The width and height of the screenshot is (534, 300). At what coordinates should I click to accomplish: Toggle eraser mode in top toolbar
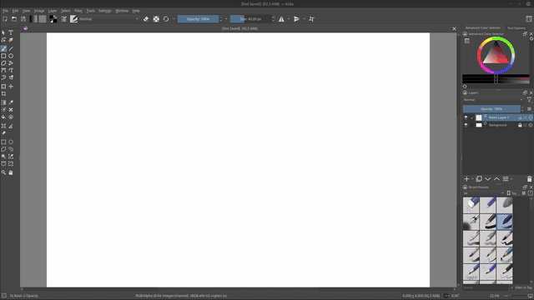(x=146, y=19)
